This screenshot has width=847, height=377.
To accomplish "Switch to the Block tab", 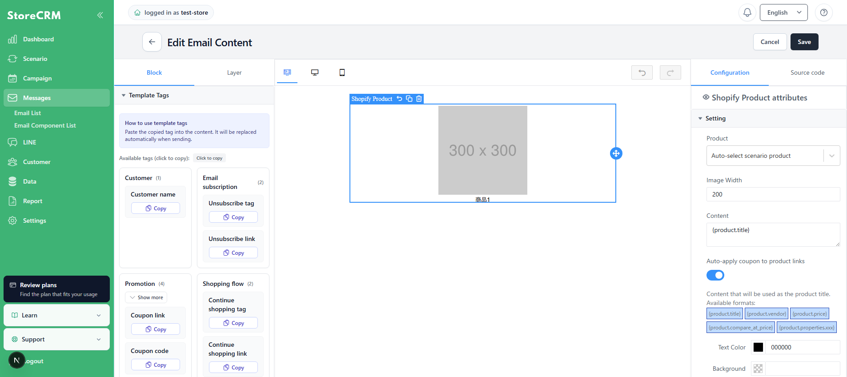I will [154, 72].
